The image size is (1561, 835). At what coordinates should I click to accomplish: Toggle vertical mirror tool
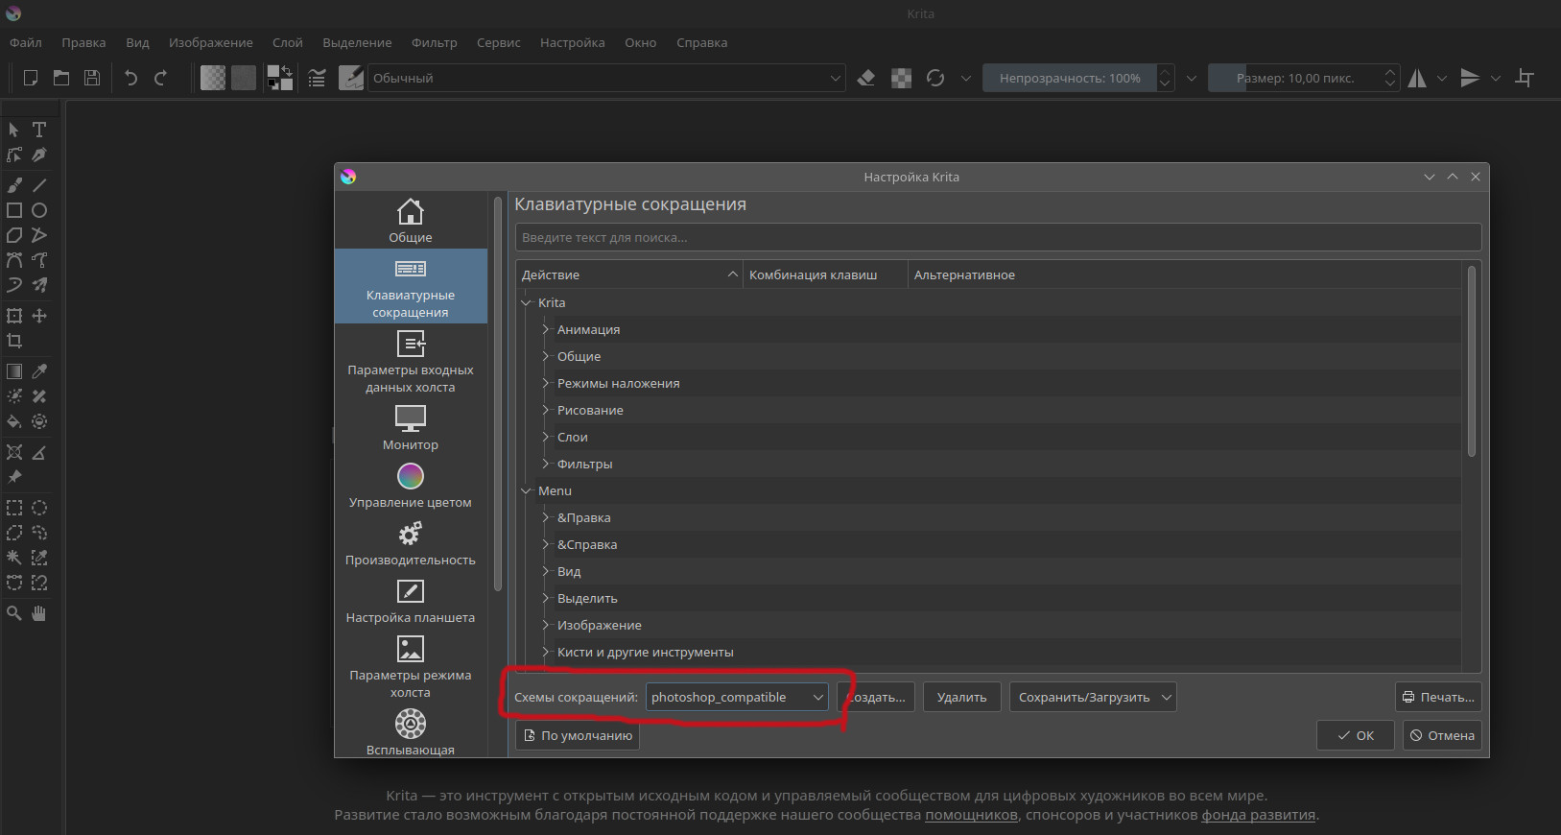click(1470, 78)
